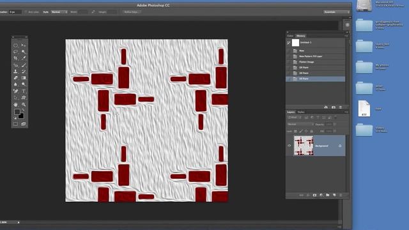
Task: Select the Move tool
Action: [24, 45]
